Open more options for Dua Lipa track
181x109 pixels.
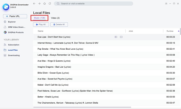point(121,37)
